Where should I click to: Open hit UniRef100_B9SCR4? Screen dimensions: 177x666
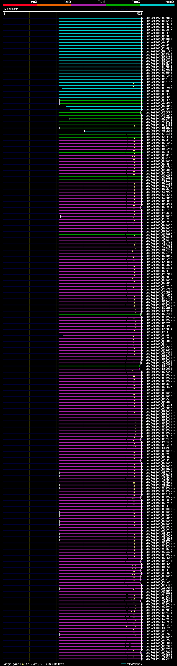tap(159, 24)
